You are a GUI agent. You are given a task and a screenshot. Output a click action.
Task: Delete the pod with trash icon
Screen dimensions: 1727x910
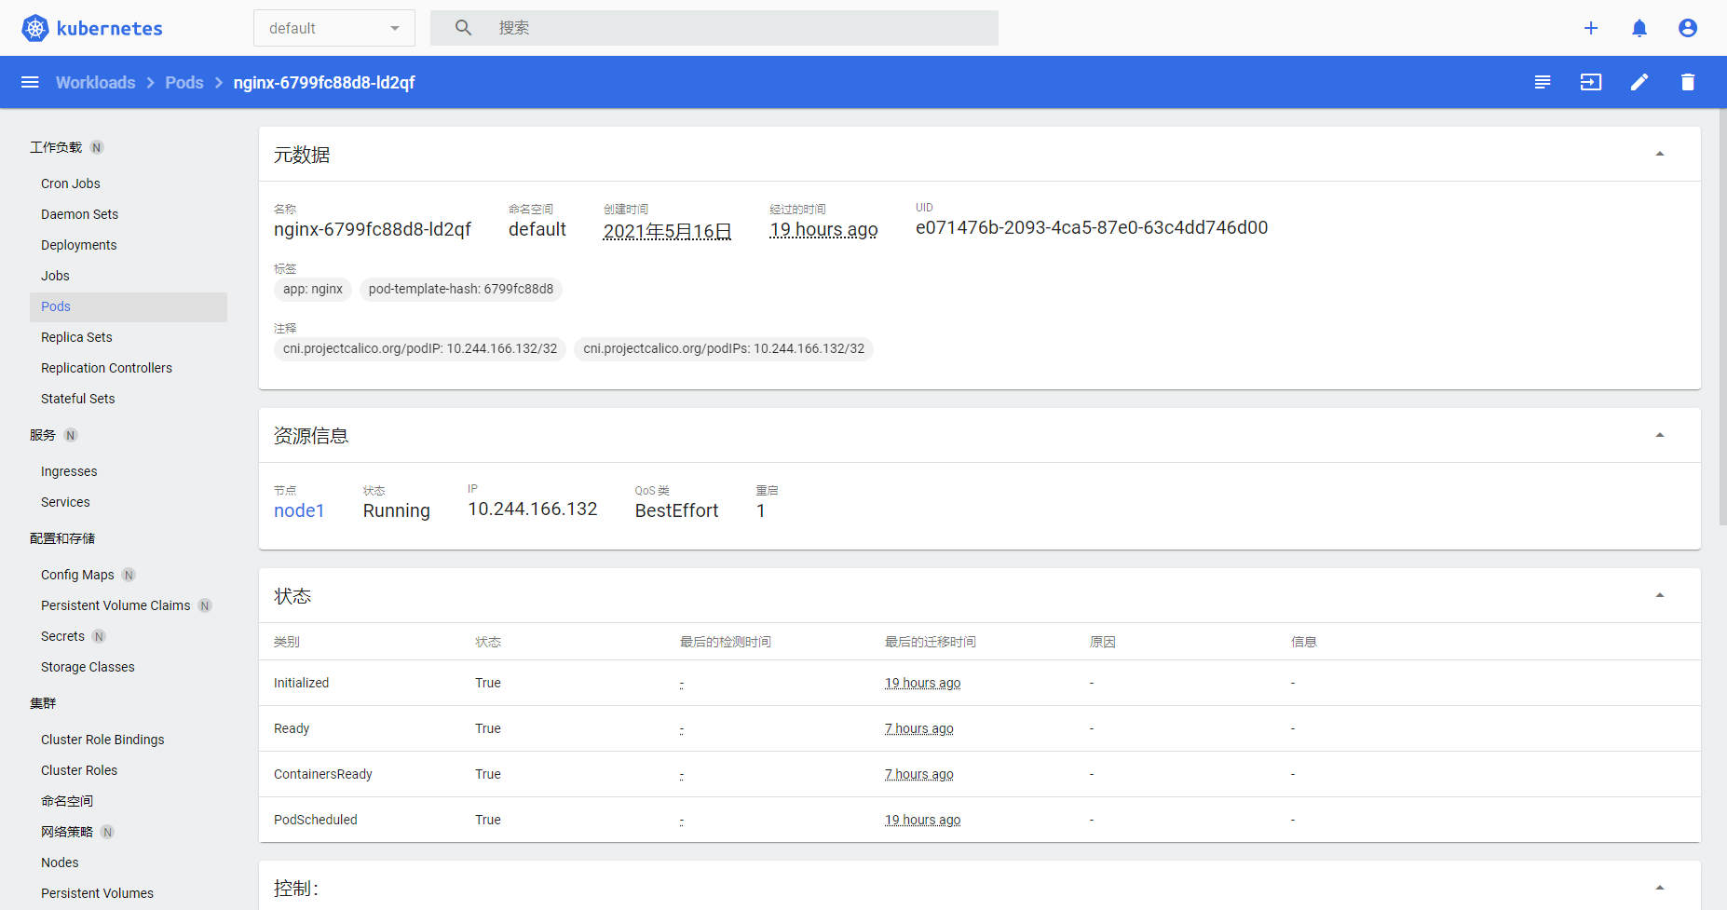[1688, 82]
